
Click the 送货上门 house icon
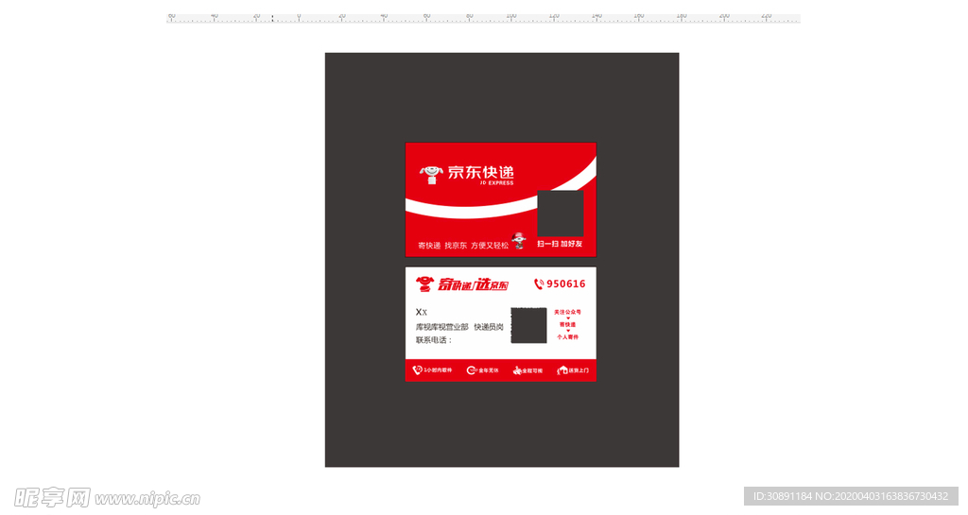pos(562,370)
